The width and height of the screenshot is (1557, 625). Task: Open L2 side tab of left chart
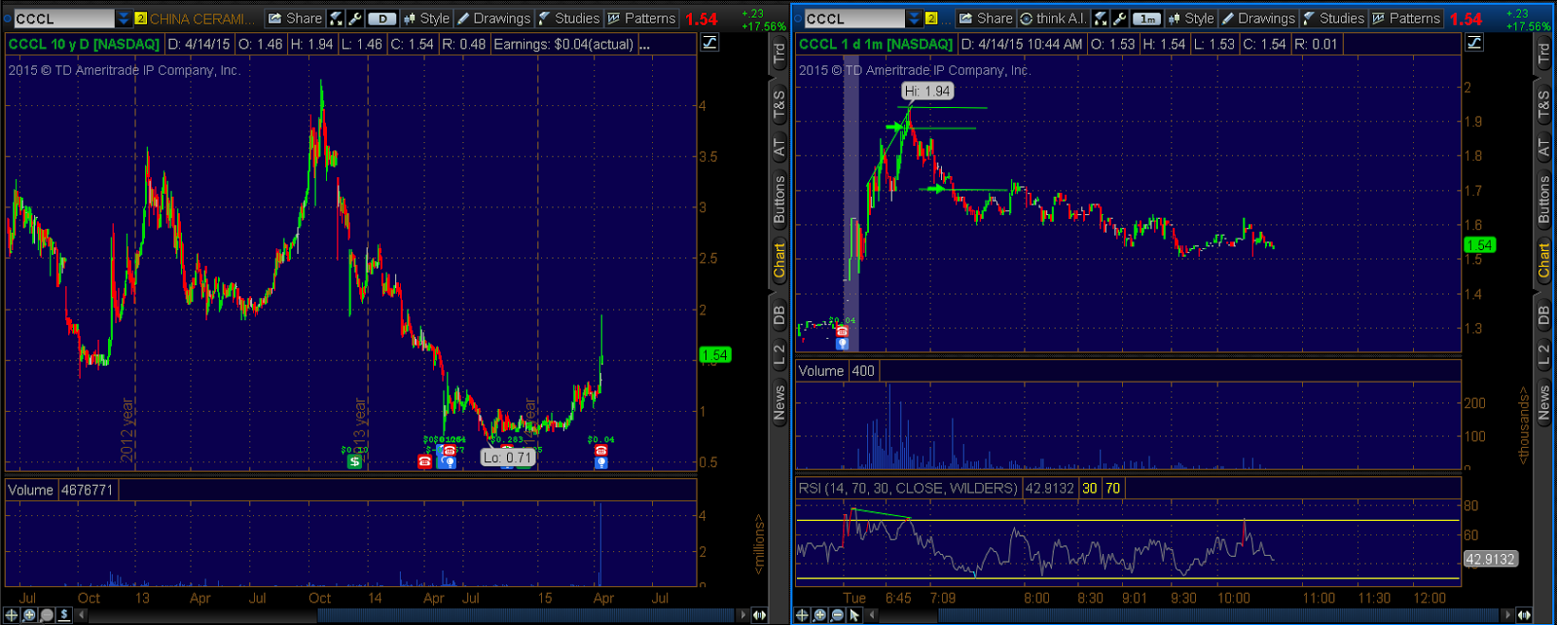(778, 354)
